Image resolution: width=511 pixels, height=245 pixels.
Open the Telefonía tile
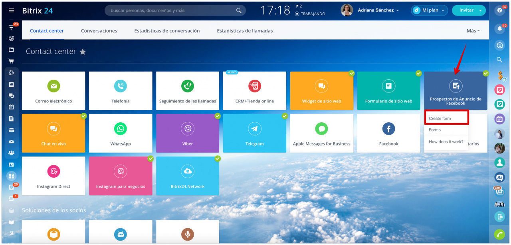click(x=121, y=90)
